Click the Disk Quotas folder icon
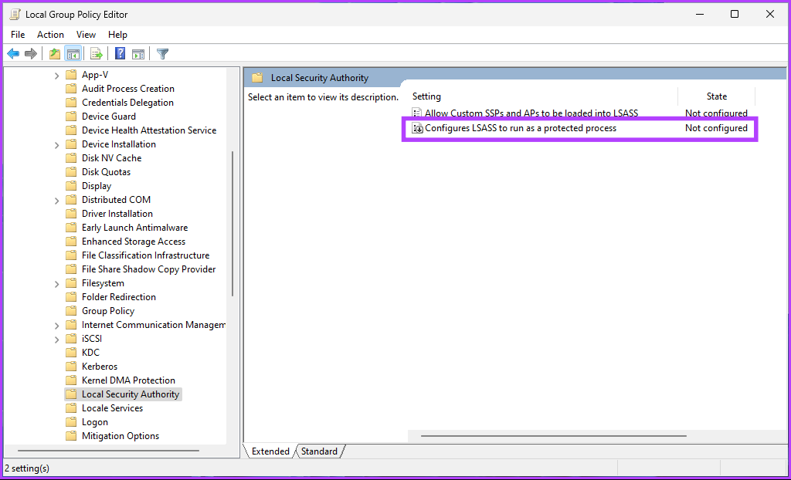 point(72,172)
